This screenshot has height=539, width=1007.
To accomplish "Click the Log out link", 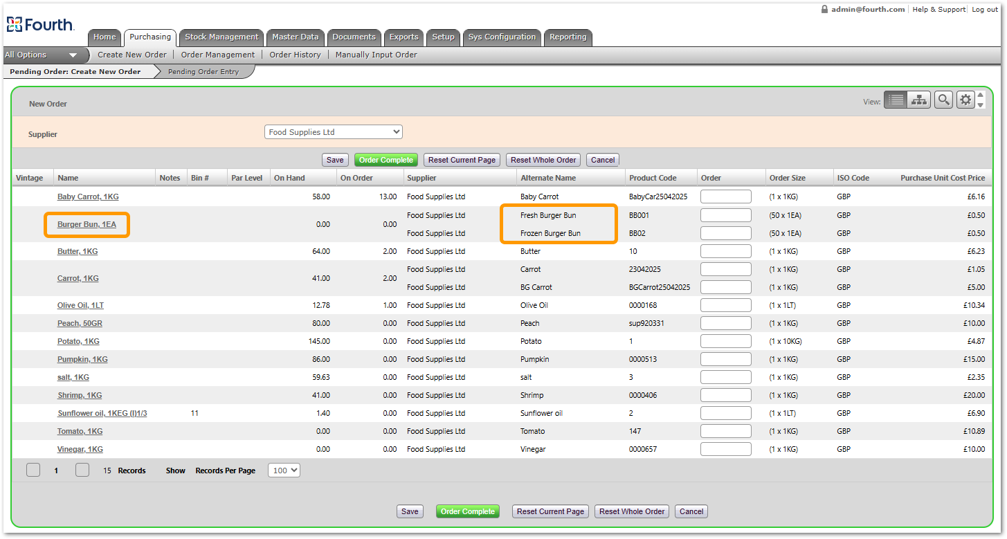I will (985, 10).
